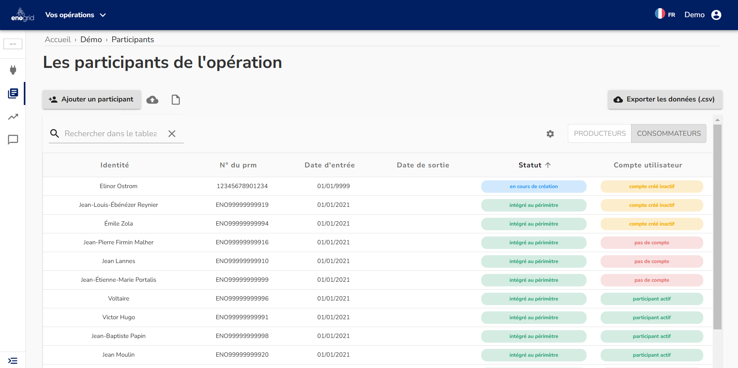Open the trend chart sidebar icon
The height and width of the screenshot is (368, 738).
coord(13,117)
